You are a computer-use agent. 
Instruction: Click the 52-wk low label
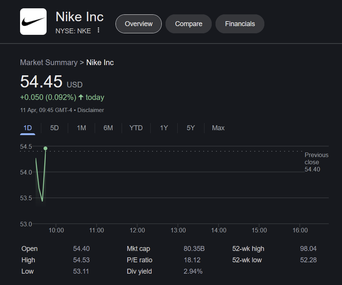[247, 260]
